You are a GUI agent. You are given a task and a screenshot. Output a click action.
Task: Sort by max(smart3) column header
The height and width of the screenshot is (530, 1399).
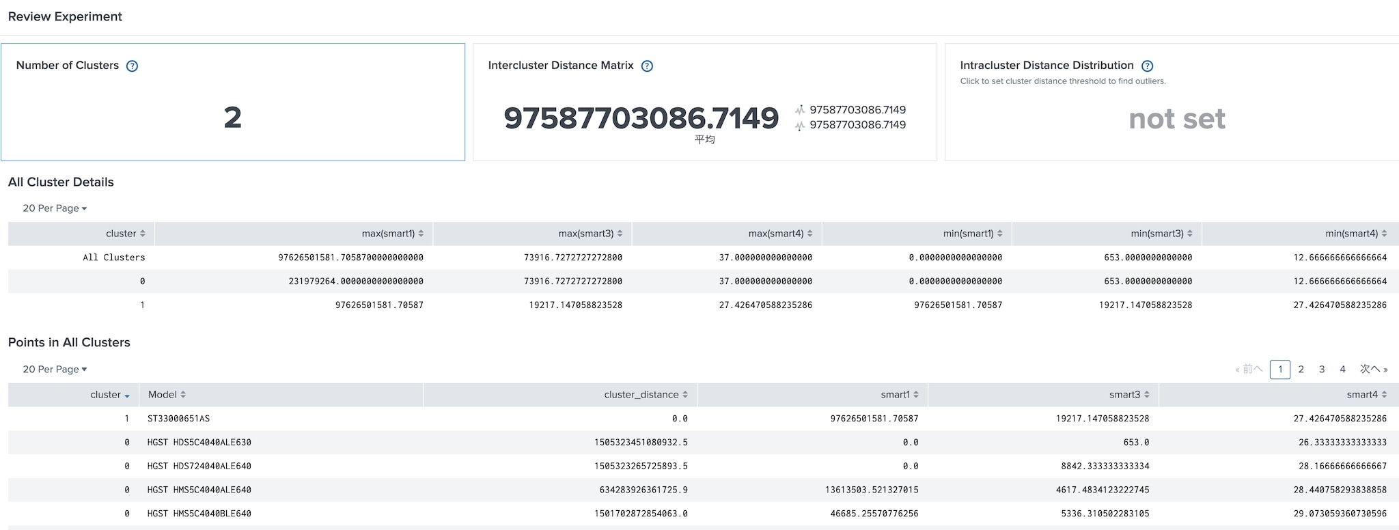590,234
